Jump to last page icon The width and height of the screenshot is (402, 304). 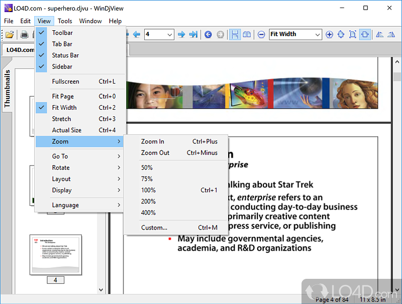click(x=193, y=34)
